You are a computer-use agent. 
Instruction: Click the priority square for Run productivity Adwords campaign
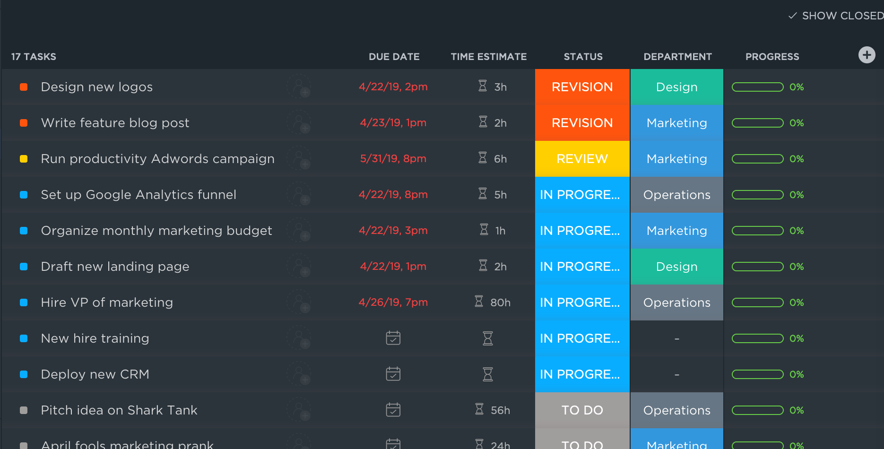(x=24, y=158)
